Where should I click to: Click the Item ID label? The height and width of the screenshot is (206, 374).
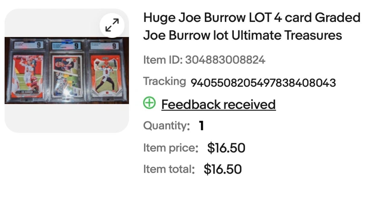163,60
